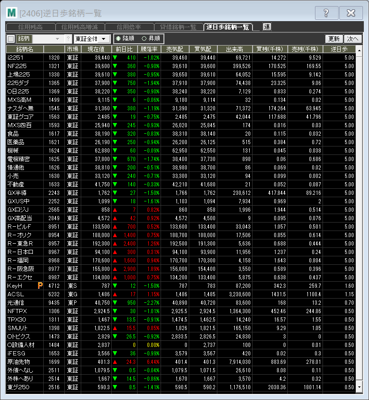This screenshot has width=369, height=400.
Task: Click stock code 4712 cell
Action: click(54, 286)
